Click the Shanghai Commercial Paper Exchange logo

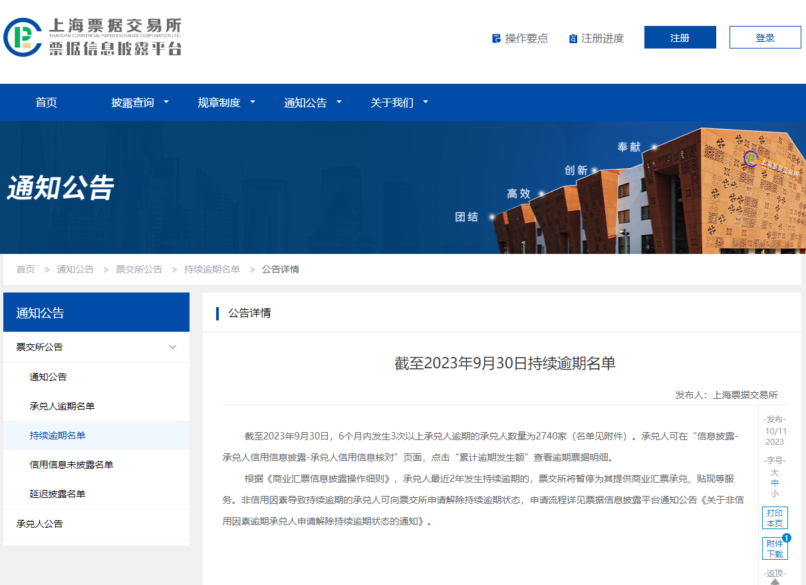92,37
